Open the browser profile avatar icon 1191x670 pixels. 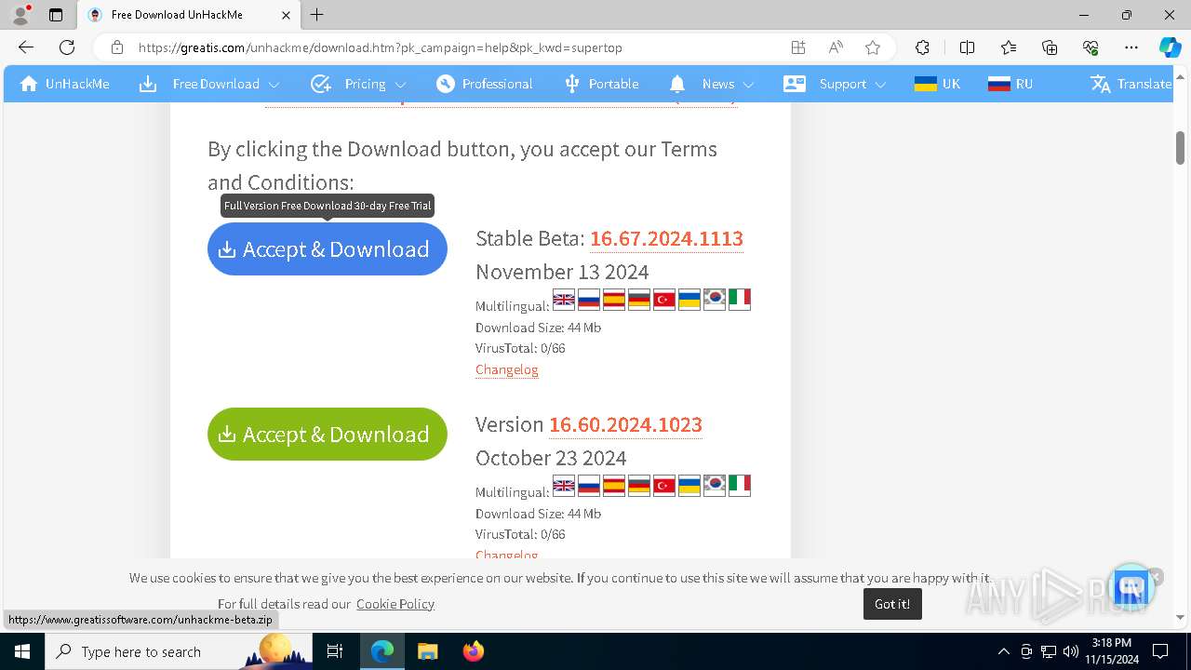pos(20,15)
